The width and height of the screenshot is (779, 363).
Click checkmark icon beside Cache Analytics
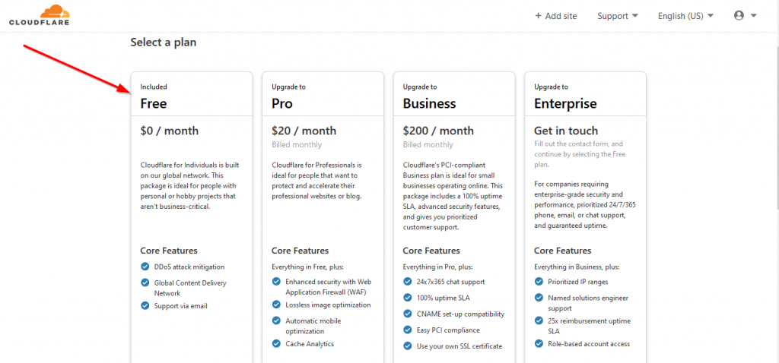point(276,343)
